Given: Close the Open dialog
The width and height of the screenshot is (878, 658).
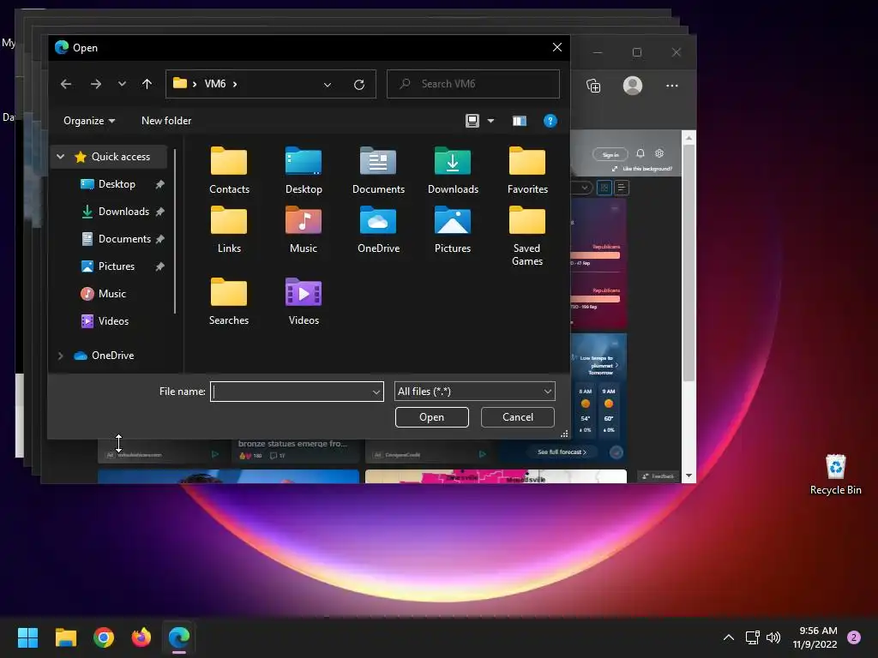Looking at the screenshot, I should [556, 48].
